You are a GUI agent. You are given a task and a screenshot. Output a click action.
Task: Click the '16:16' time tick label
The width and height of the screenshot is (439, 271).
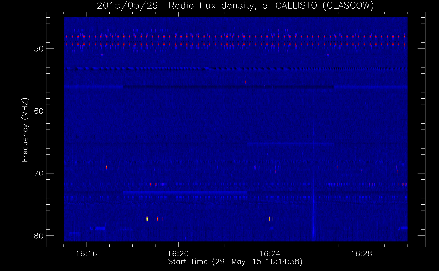click(x=87, y=254)
